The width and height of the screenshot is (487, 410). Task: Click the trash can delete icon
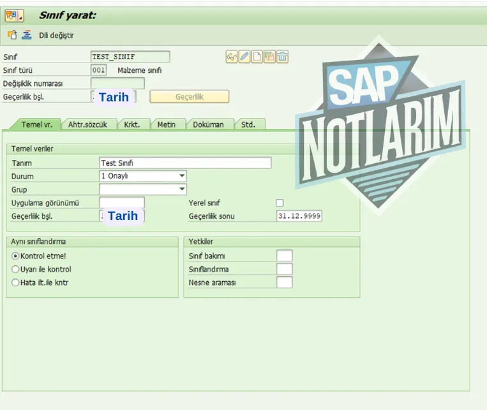tap(282, 57)
